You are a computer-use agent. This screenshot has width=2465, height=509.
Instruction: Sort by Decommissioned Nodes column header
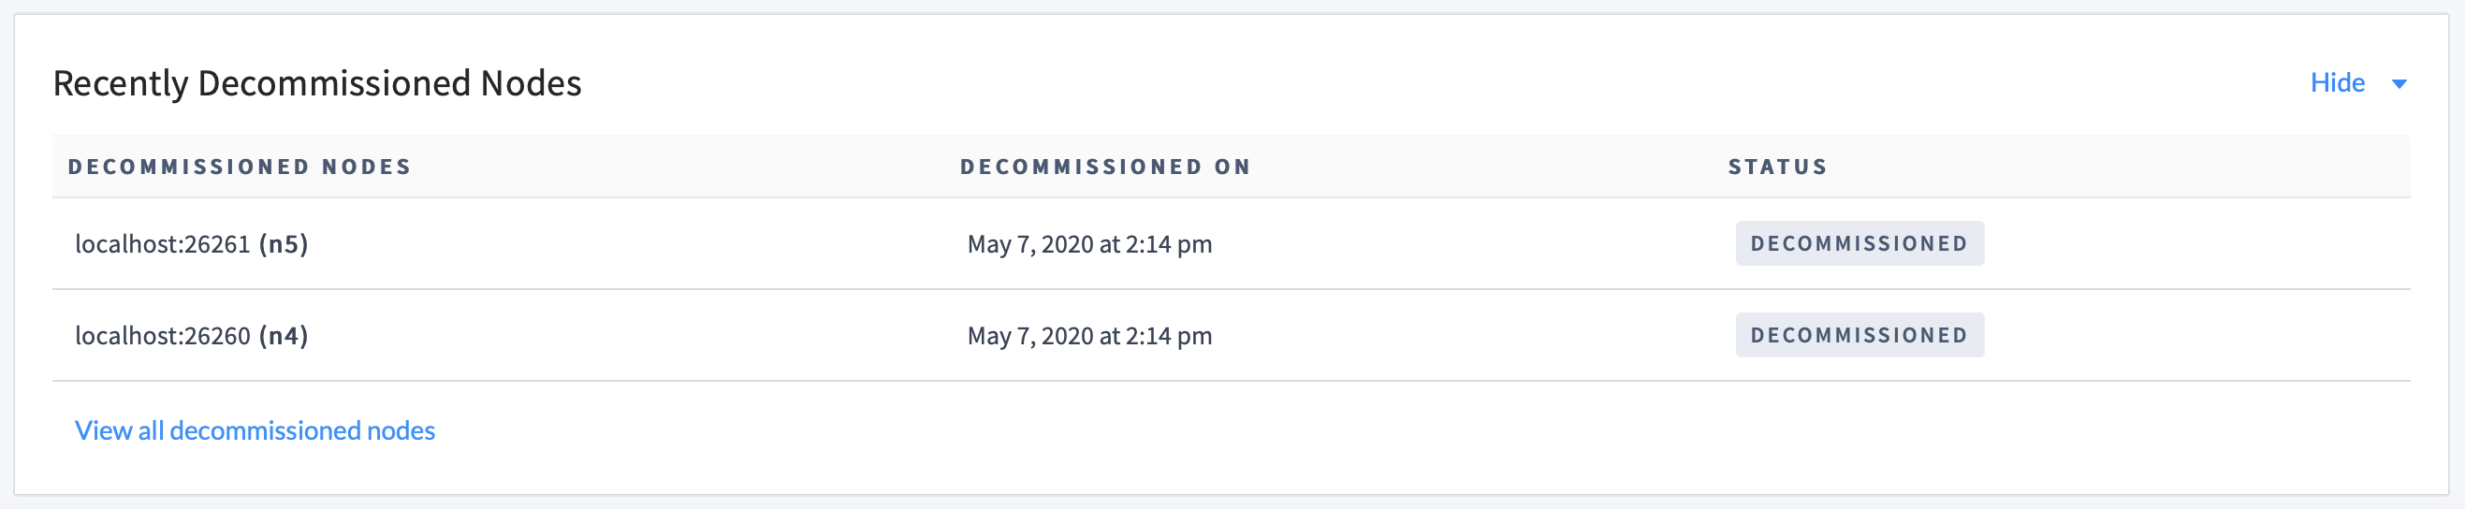(x=240, y=167)
